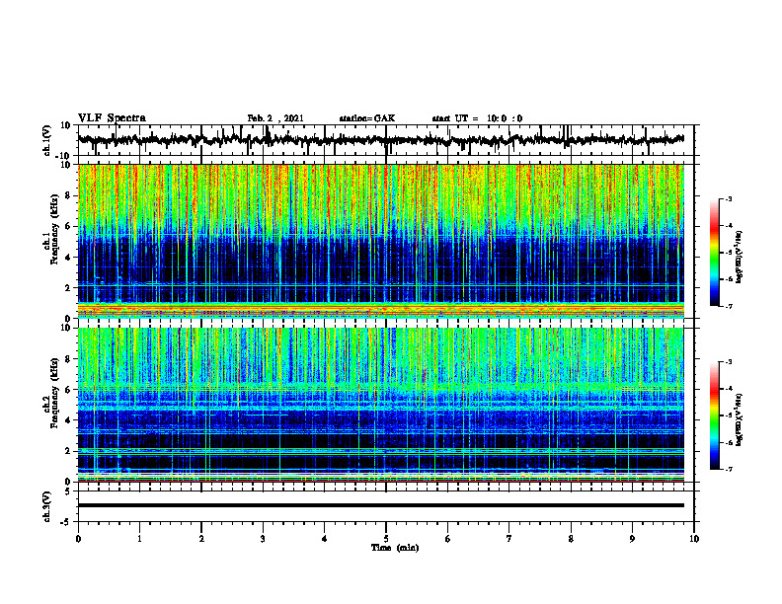The width and height of the screenshot is (782, 604).
Task: Click time axis tick label "8"
Action: click(571, 539)
